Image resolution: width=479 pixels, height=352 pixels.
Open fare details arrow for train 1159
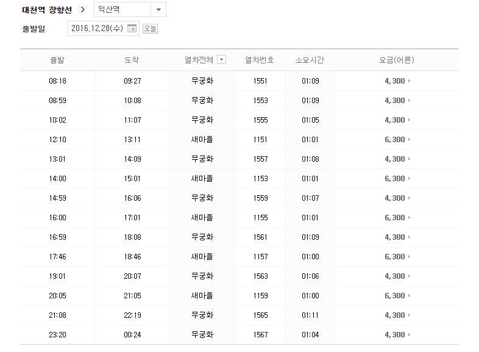coord(409,296)
